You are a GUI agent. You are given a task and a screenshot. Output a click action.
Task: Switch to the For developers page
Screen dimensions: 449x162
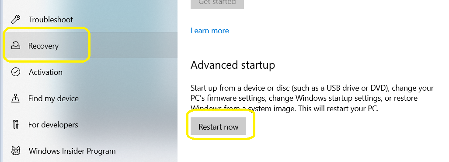click(89, 125)
